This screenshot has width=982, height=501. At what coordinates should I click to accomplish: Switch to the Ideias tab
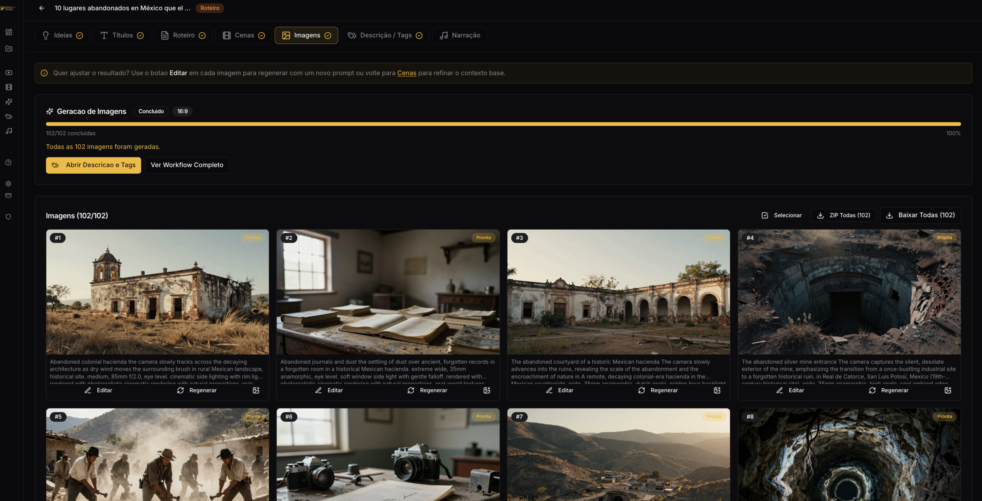pos(62,35)
